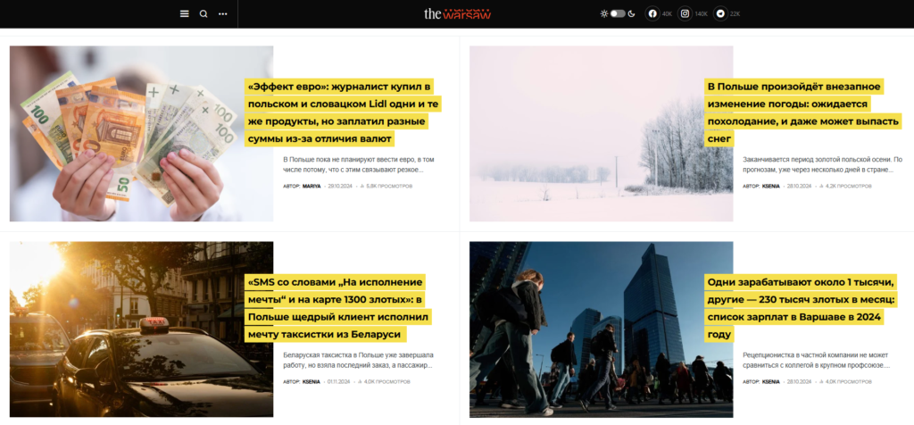Image resolution: width=914 pixels, height=425 pixels.
Task: Open the «Эффект евро» article headline
Action: click(x=343, y=112)
